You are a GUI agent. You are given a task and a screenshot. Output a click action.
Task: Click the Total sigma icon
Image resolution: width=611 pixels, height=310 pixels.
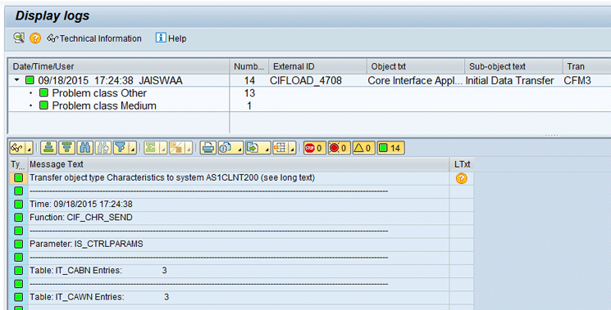point(151,148)
